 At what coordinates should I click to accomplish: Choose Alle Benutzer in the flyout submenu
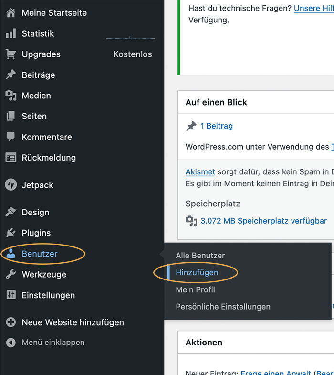(200, 256)
